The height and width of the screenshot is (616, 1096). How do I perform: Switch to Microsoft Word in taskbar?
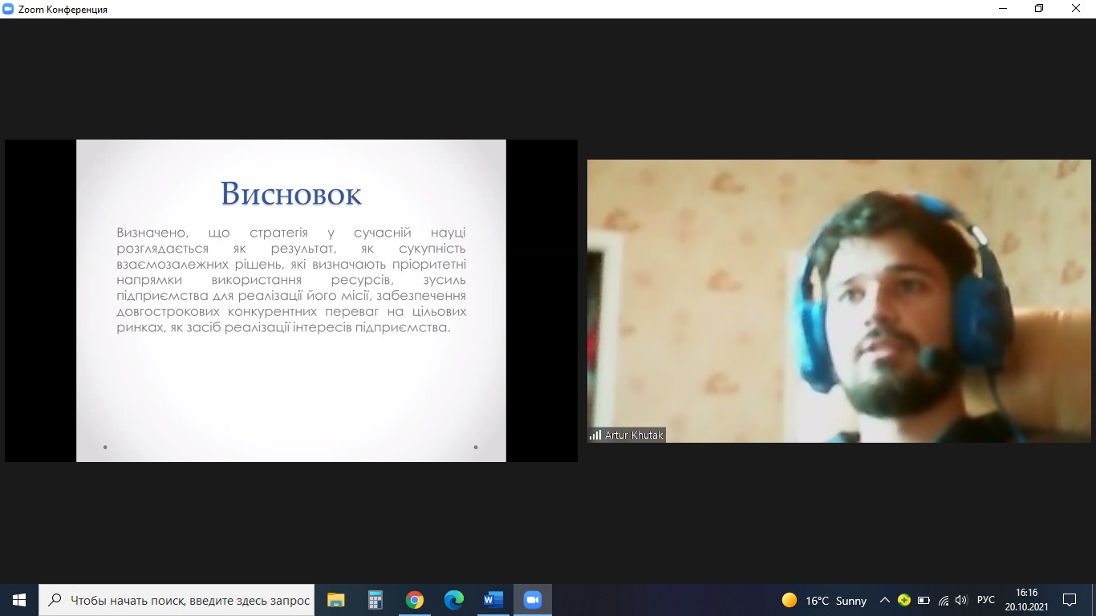click(x=493, y=600)
